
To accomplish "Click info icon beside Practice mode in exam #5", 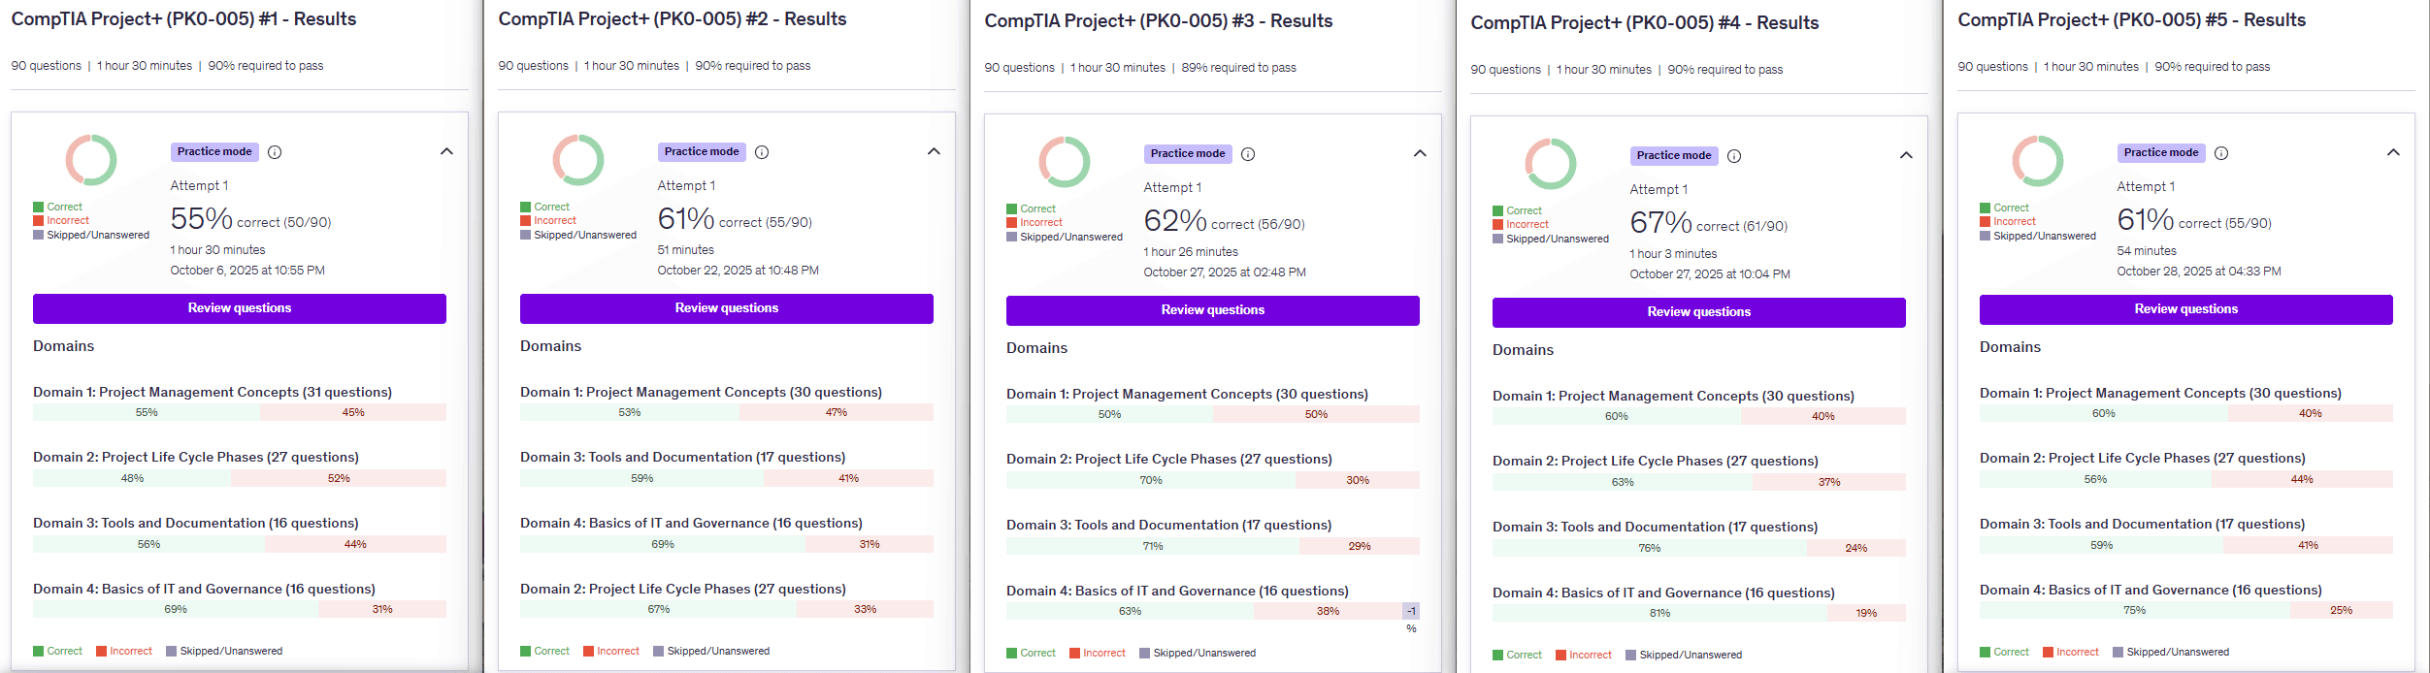I will [x=2221, y=153].
